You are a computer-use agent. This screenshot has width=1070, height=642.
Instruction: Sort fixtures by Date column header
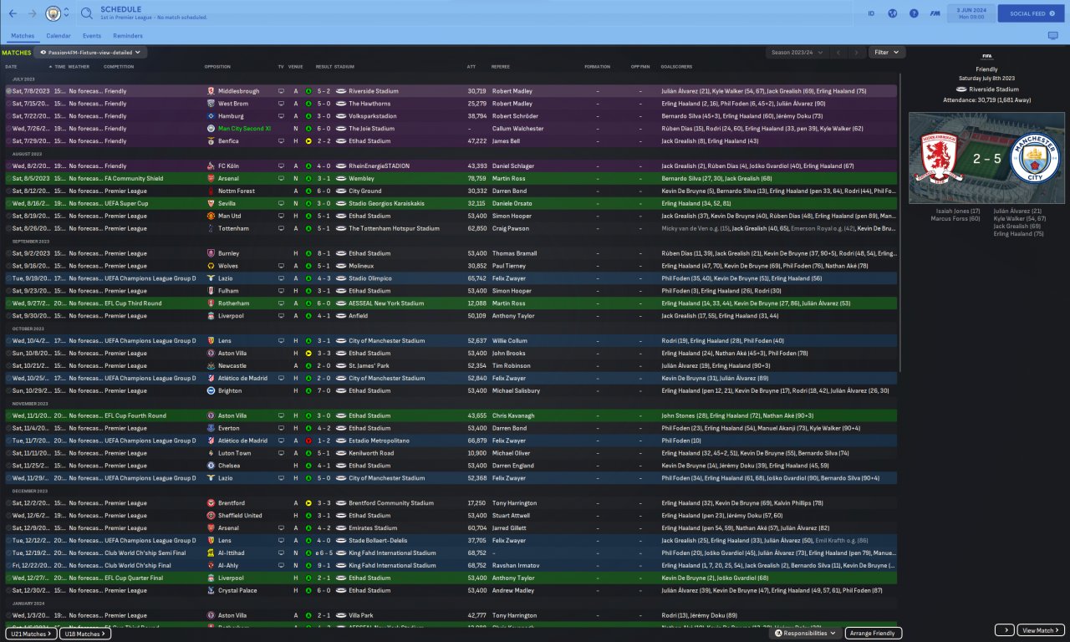[11, 67]
